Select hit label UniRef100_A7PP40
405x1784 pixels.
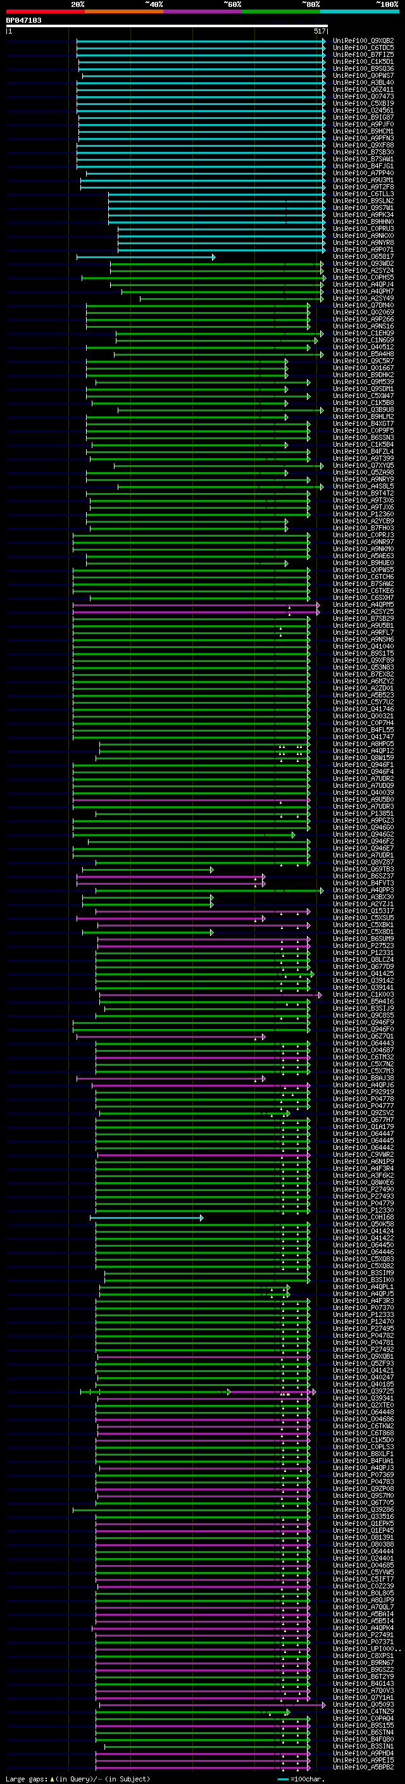pos(363,173)
